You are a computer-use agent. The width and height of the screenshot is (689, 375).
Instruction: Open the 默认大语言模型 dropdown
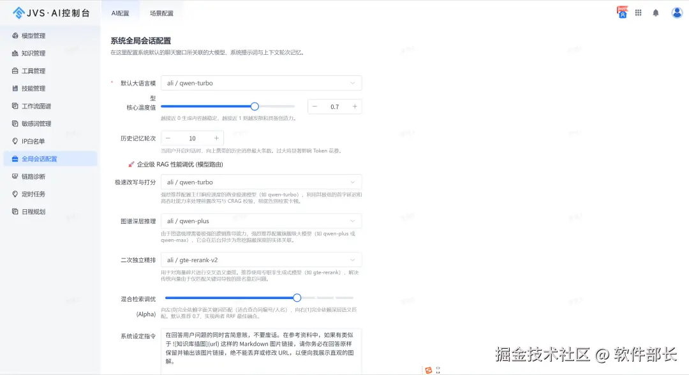261,83
